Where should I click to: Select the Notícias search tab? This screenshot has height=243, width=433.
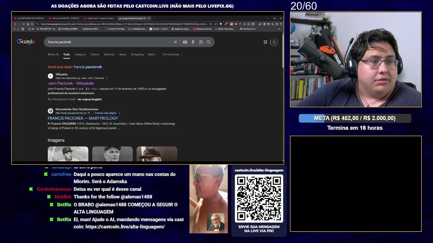pos(109,54)
